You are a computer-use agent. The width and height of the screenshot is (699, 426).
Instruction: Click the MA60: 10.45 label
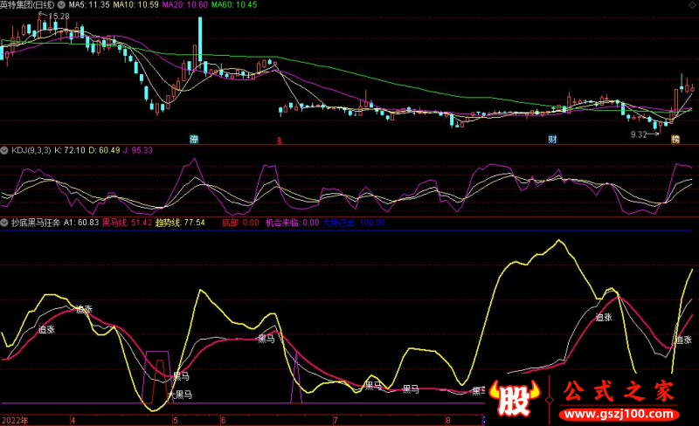234,5
